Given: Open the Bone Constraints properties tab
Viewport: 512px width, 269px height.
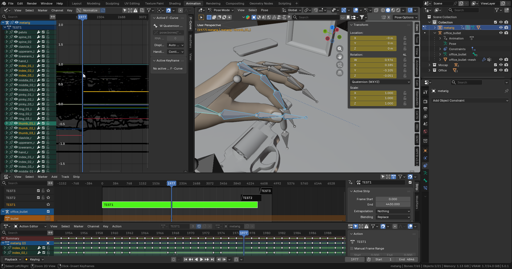Looking at the screenshot, I should point(425,188).
